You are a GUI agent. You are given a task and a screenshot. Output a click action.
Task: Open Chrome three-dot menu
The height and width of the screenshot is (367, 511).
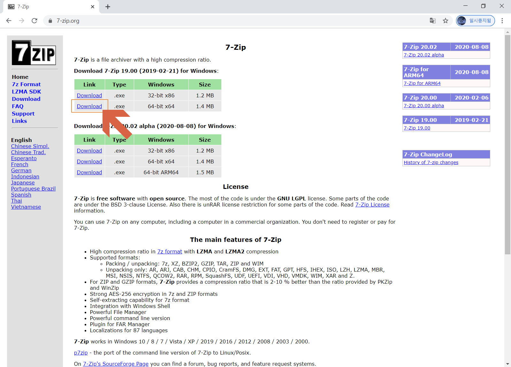point(502,21)
